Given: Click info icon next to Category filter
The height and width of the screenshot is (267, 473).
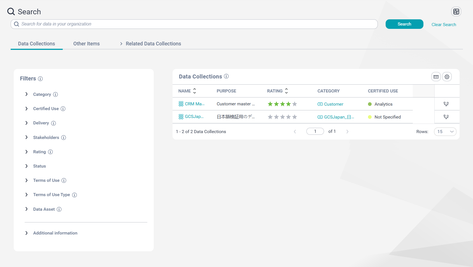Looking at the screenshot, I should pos(55,94).
